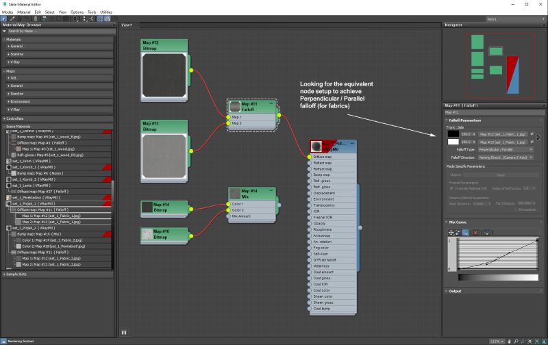Image resolution: width=548 pixels, height=345 pixels.
Task: Click the layout children icon in toolbar
Action: [x=92, y=19]
